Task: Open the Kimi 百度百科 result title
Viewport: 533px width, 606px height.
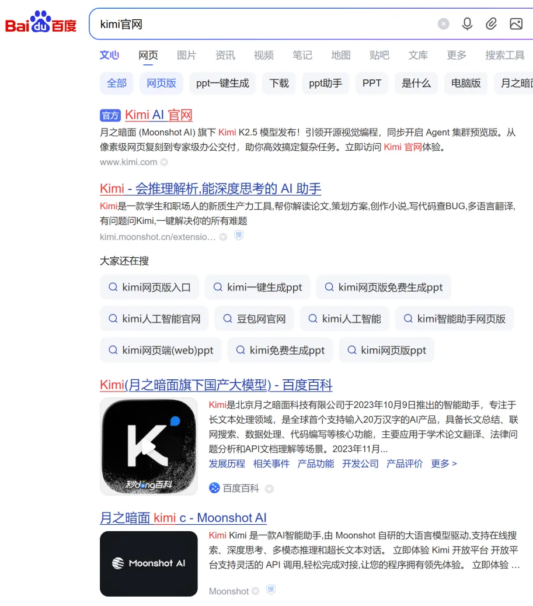Action: click(216, 385)
